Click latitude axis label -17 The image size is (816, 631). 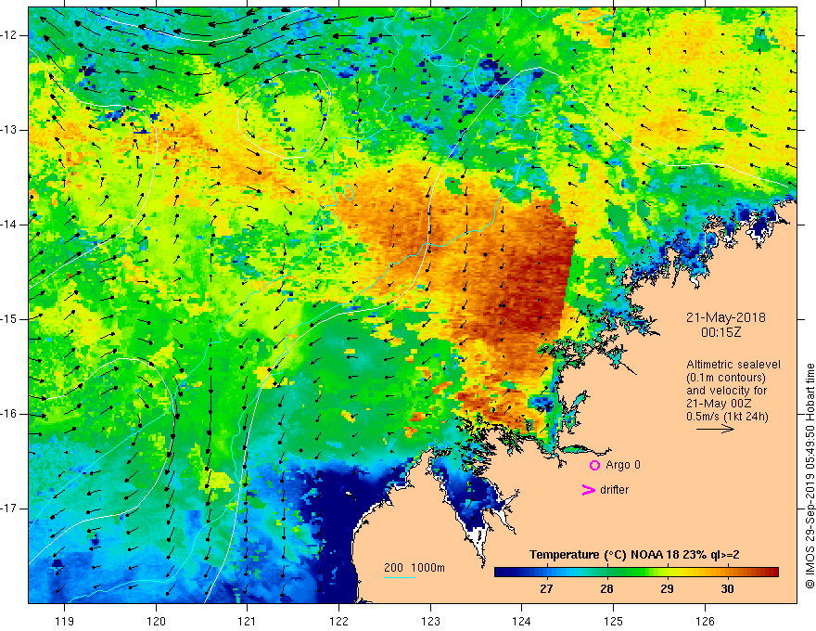pyautogui.click(x=9, y=509)
